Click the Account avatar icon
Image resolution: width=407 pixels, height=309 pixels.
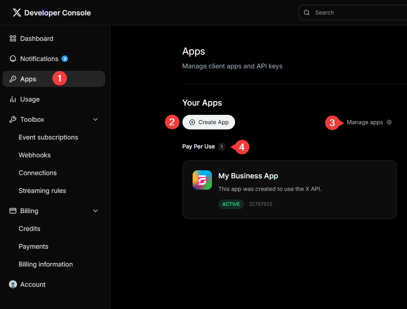[13, 284]
